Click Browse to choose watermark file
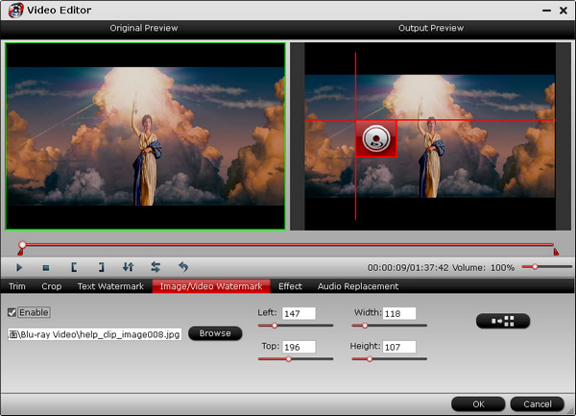Screen dimensions: 576x416 click(215, 333)
